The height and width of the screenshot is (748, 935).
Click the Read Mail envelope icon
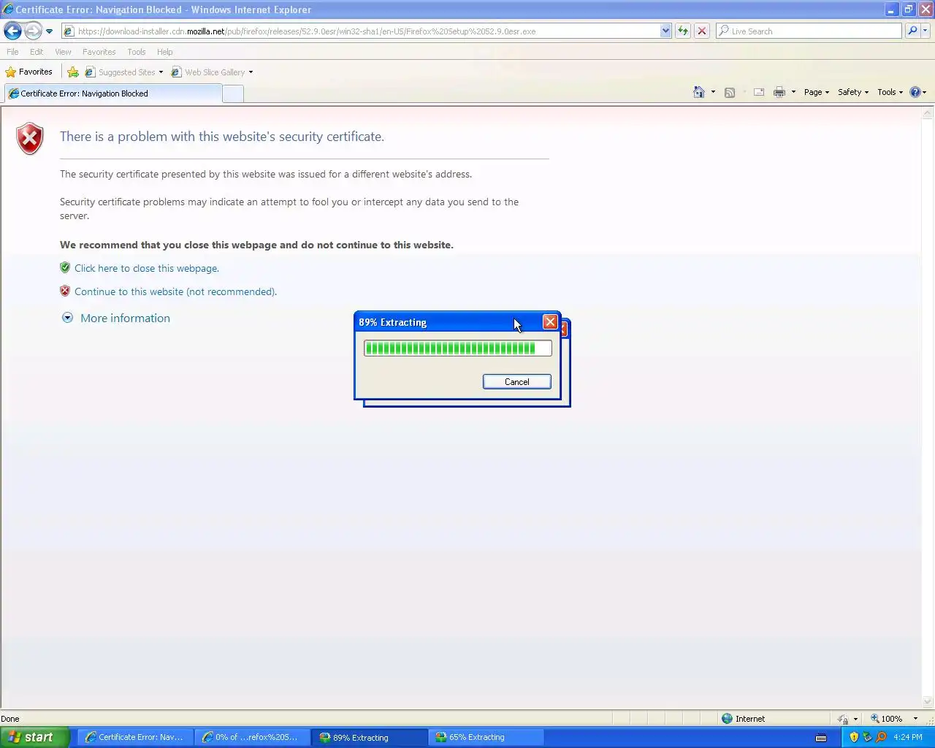tap(759, 92)
